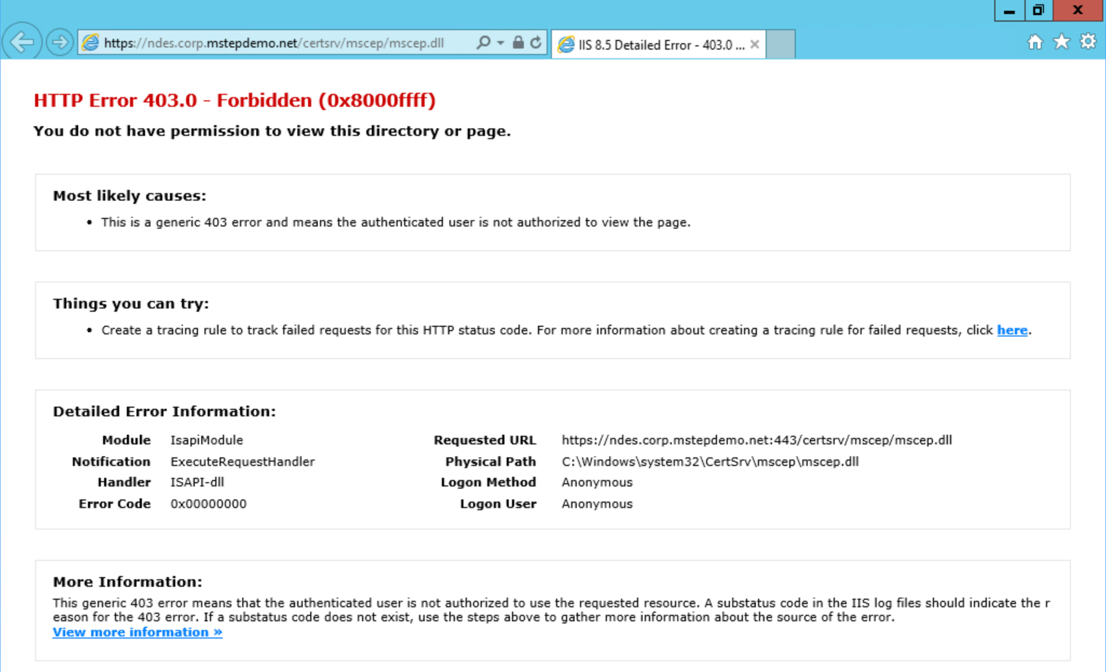
Task: Click the browser Back arrow button
Action: 22,42
